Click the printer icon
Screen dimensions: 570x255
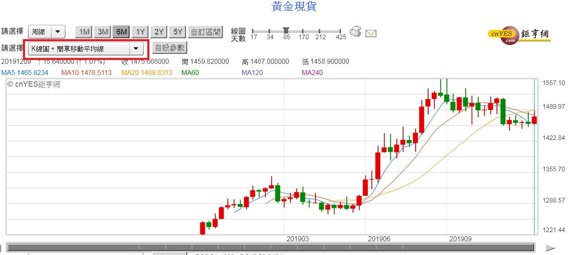click(355, 32)
